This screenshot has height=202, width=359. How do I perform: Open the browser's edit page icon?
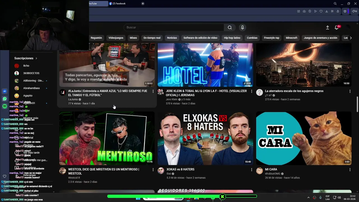point(299,11)
